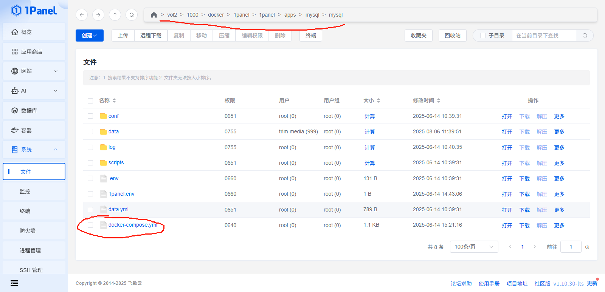Select 防火墙 in the sidebar
This screenshot has width=605, height=292.
click(x=34, y=231)
